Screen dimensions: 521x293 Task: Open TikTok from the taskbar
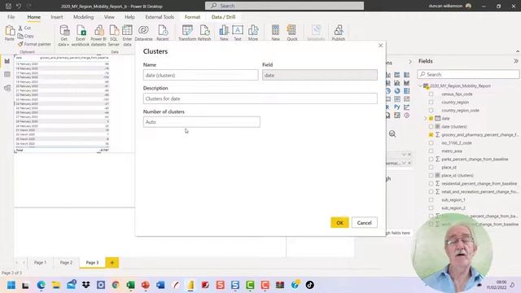tap(309, 285)
